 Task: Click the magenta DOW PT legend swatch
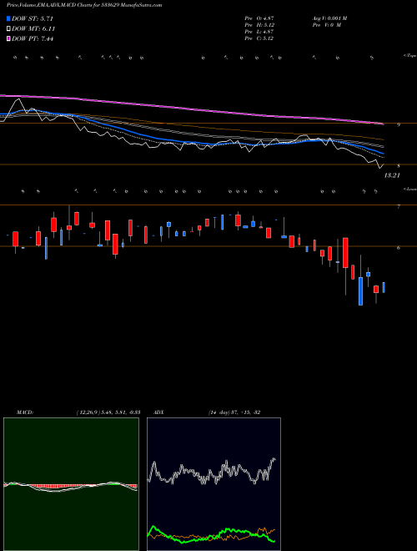click(x=8, y=39)
